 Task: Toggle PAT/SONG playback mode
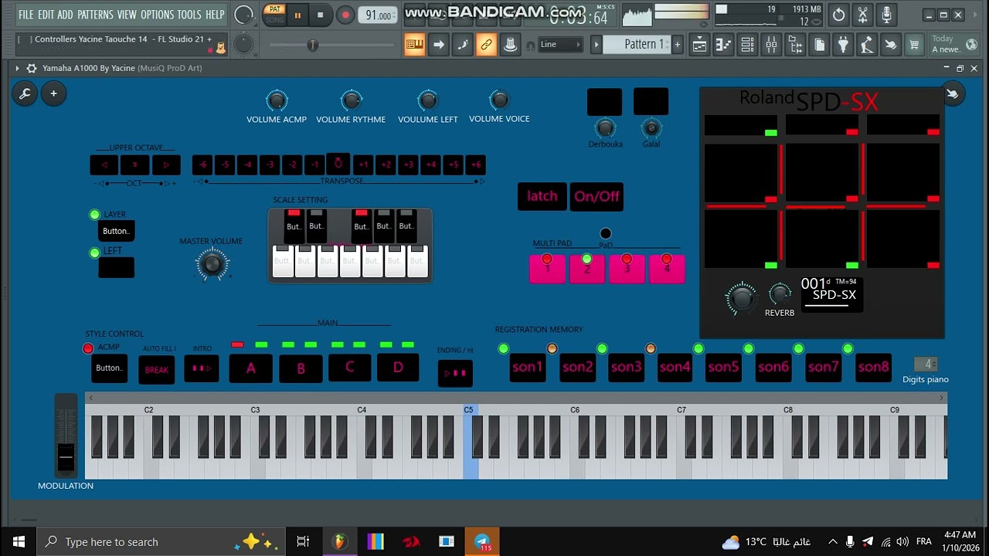(x=274, y=14)
